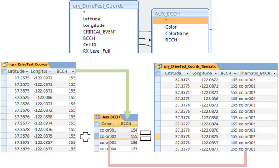Screen dimensions: 279x168
Task: Click row selector of color002 row in Aux_BCCH
Action: (96, 136)
